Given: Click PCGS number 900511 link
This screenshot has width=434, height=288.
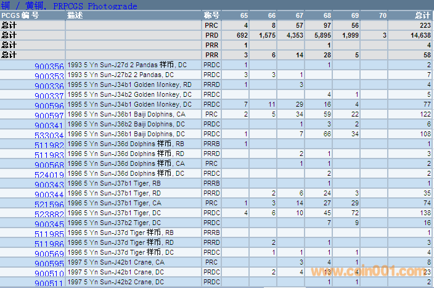Looking at the screenshot, I should (x=48, y=283).
